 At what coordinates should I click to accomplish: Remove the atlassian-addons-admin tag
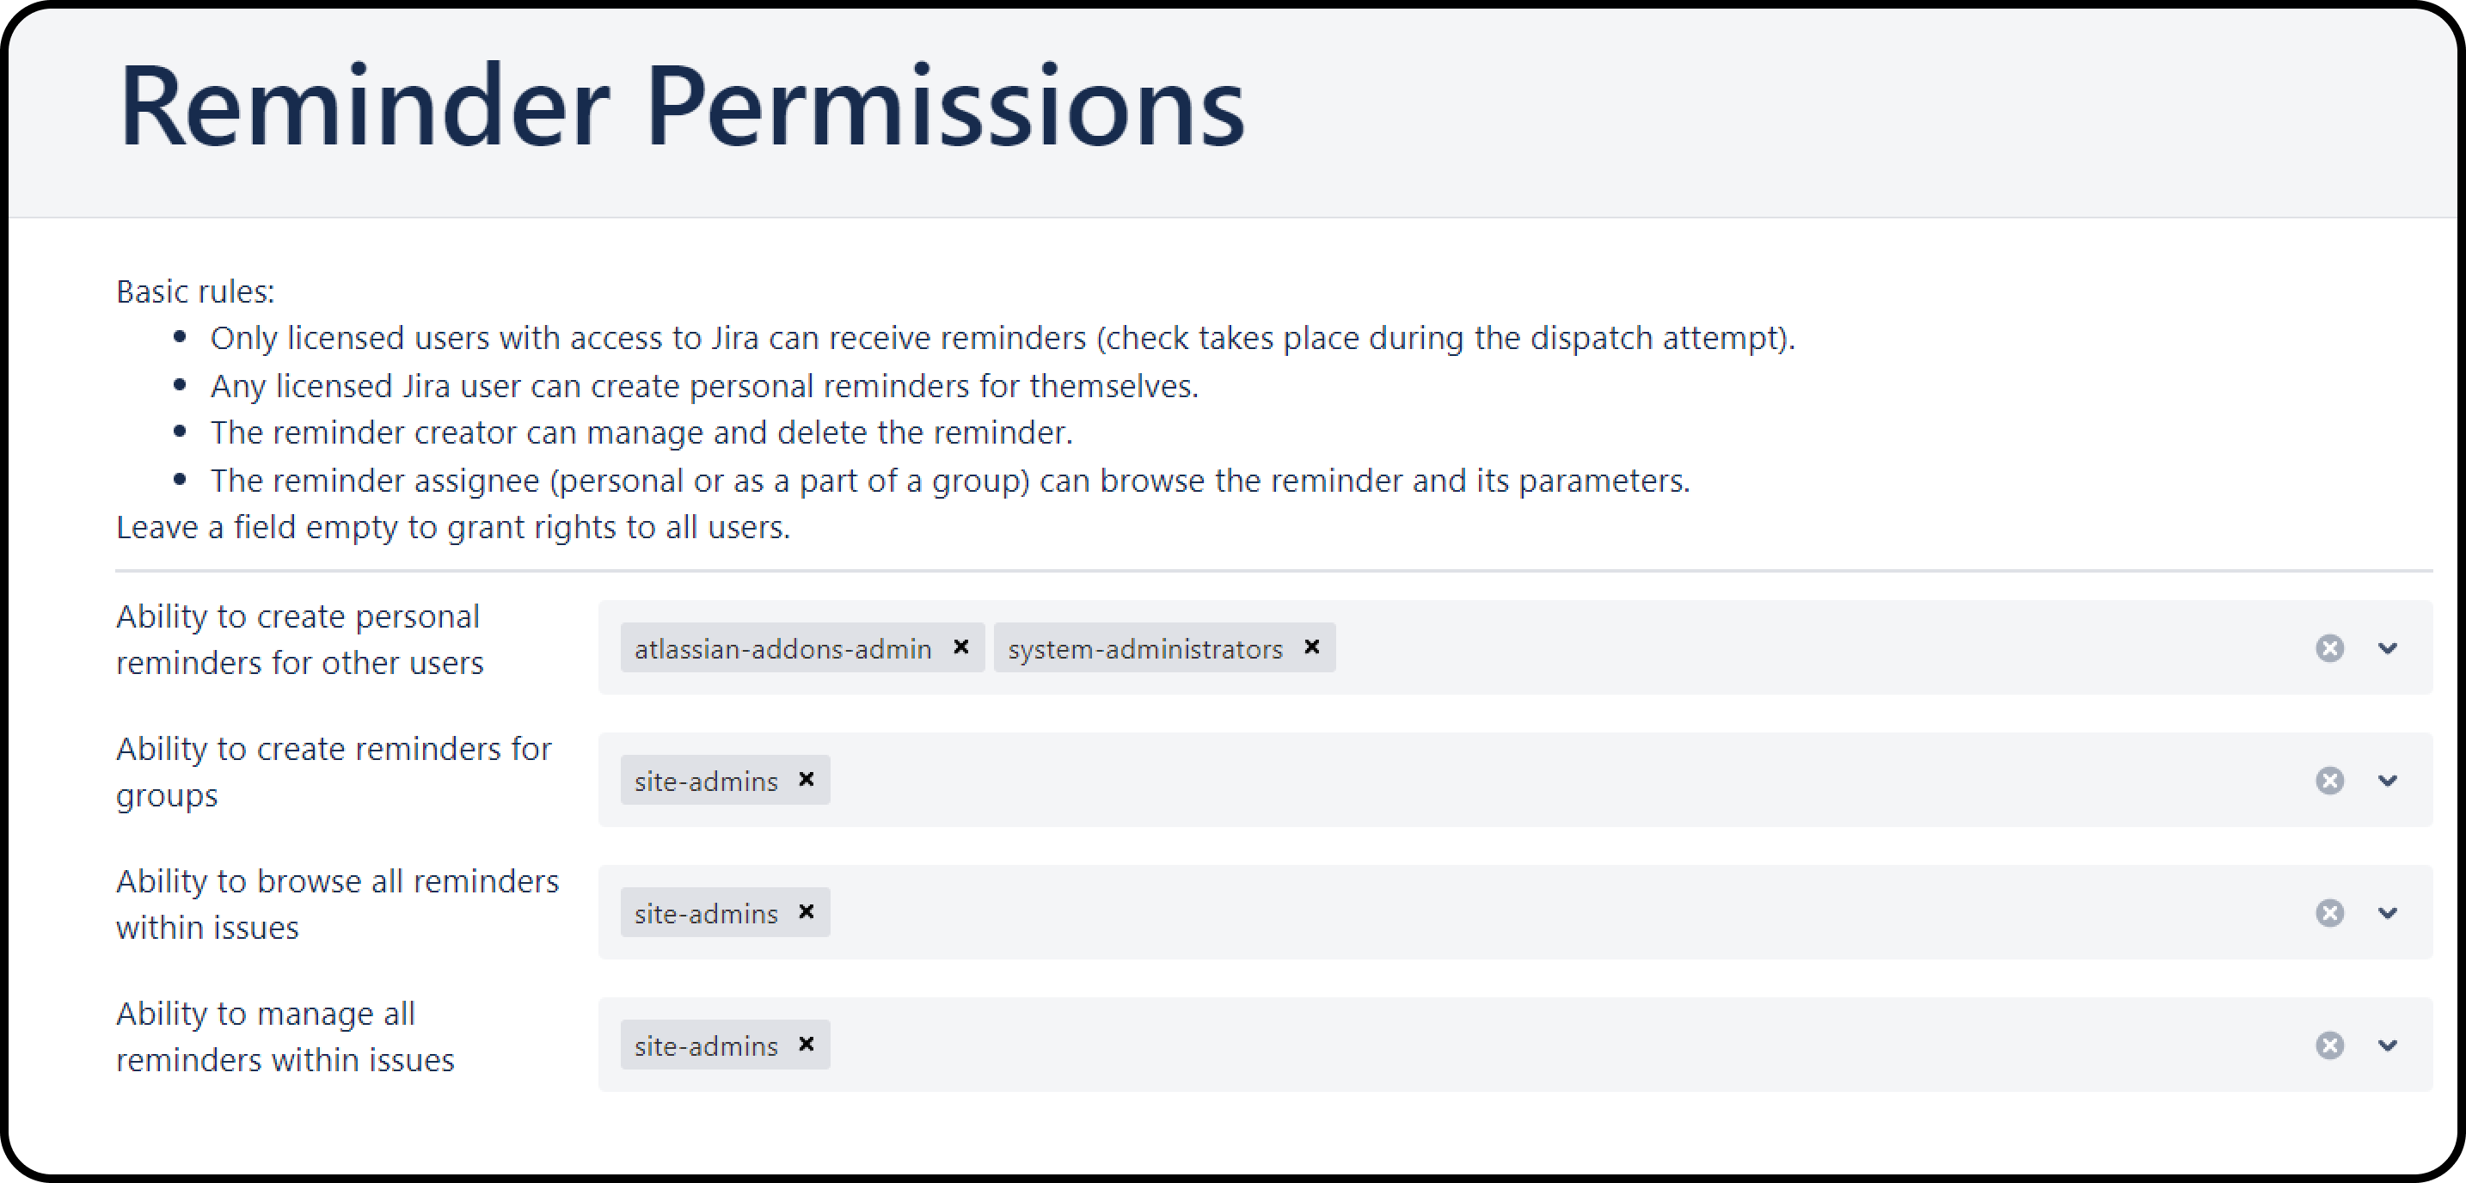(x=961, y=647)
